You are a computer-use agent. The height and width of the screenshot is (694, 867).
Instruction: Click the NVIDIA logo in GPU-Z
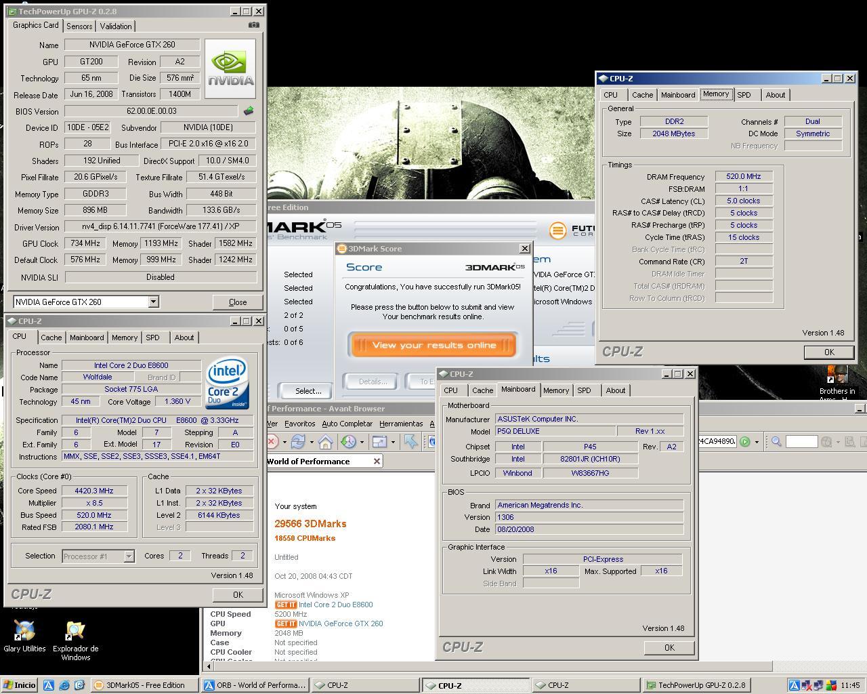[x=230, y=68]
